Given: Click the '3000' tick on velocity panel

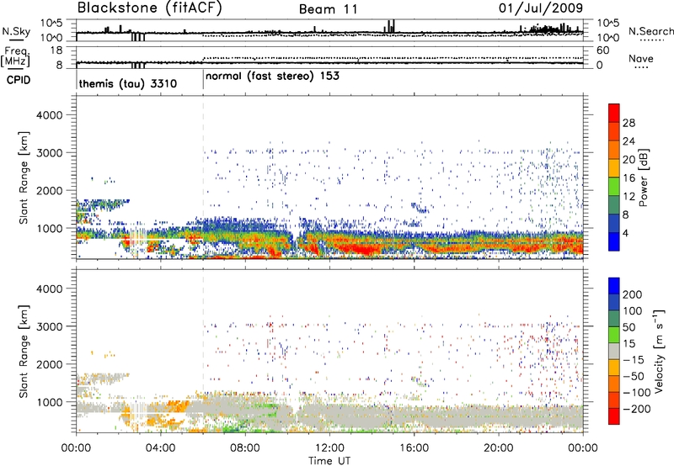Looking at the screenshot, I should 50,326.
